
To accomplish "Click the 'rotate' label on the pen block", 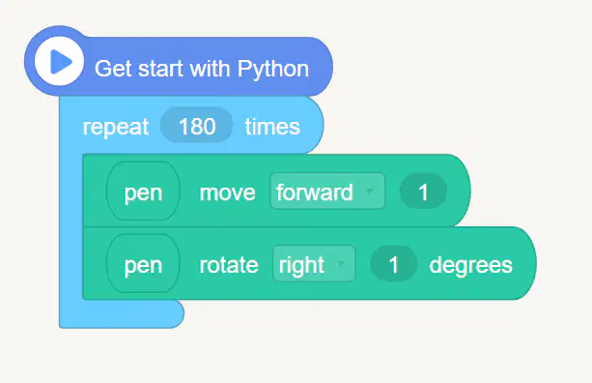I will 229,265.
